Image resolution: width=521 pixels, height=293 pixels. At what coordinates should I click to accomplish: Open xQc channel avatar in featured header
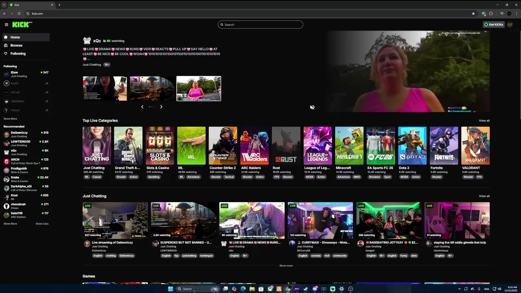(87, 41)
